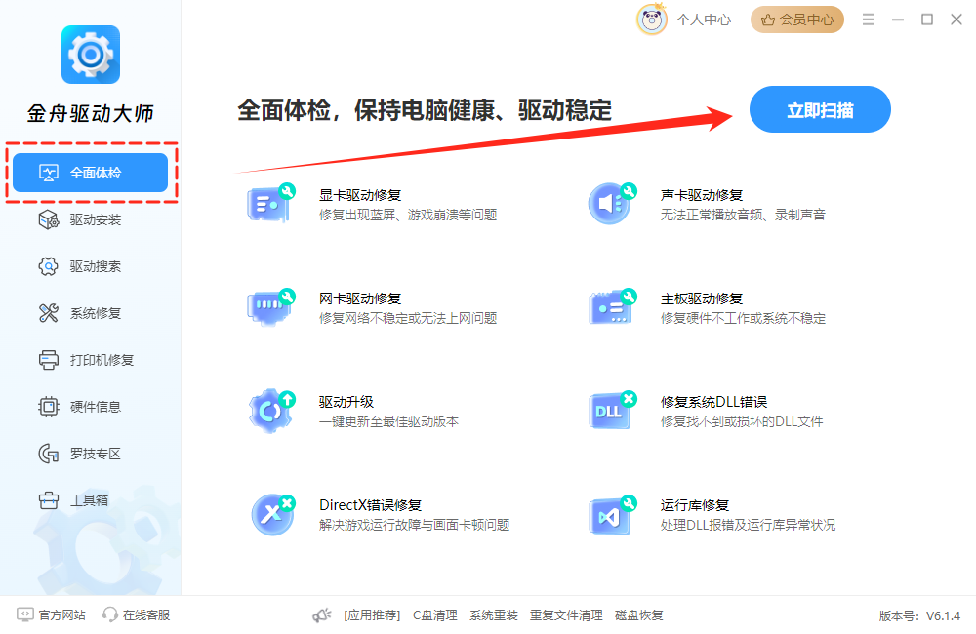Click the 主板驱动修复 motherboard icon
Screen dimensions: 976x634
[x=612, y=307]
